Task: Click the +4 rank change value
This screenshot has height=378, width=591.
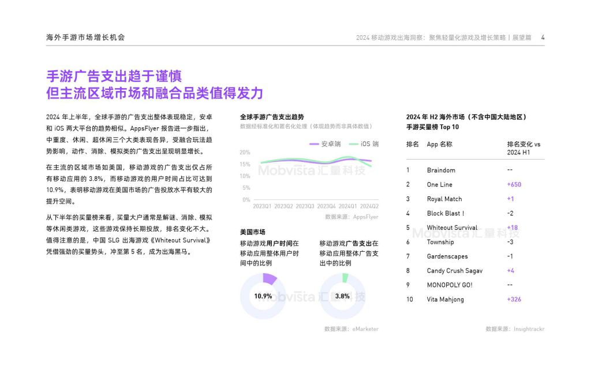Action: point(510,271)
